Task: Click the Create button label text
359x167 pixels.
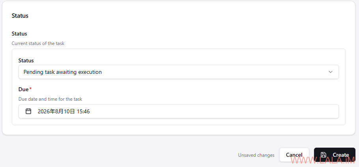Action: [341, 155]
